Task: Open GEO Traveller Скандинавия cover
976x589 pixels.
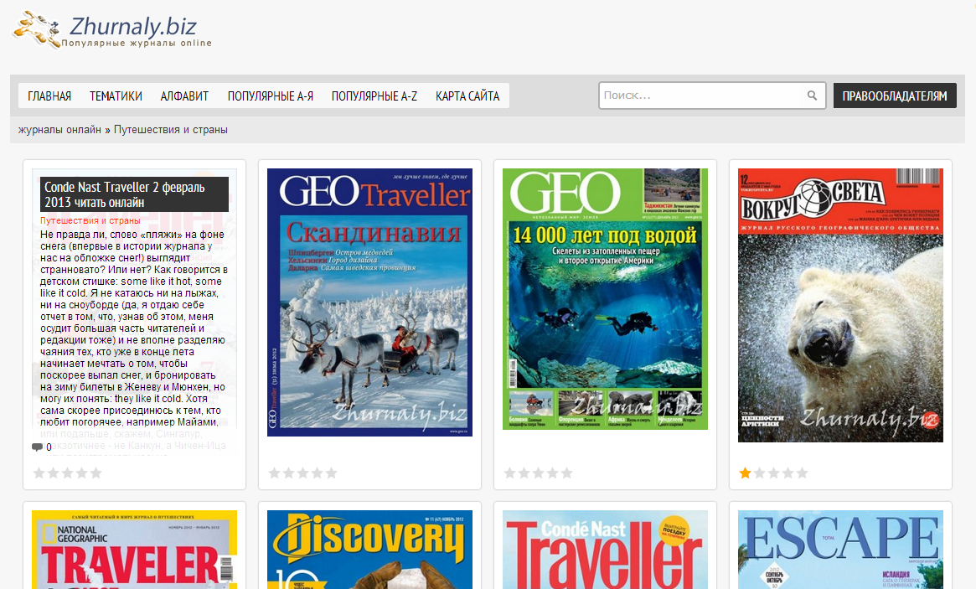Action: tap(369, 302)
